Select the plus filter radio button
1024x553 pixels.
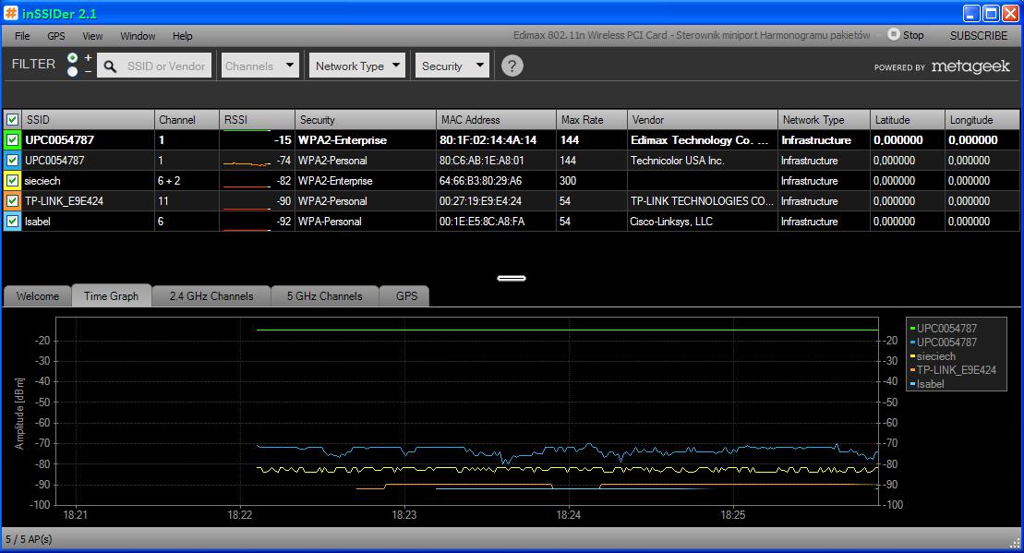tap(73, 59)
